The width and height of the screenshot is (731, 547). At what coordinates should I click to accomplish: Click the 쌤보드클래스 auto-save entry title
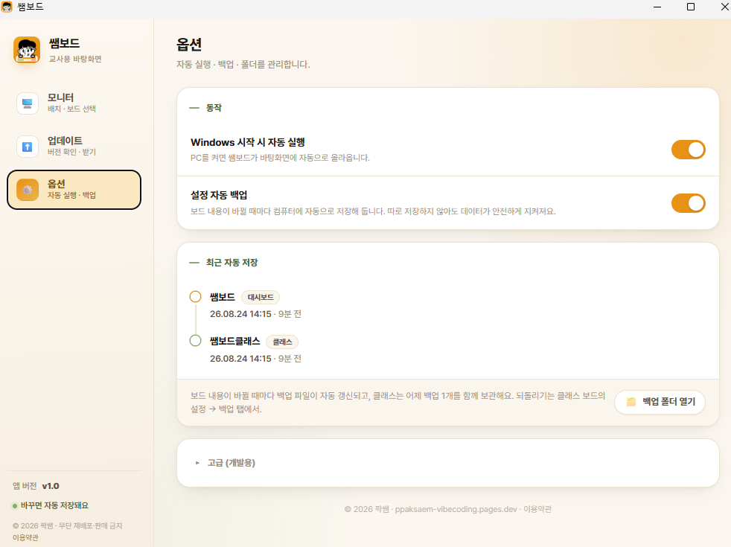click(235, 341)
